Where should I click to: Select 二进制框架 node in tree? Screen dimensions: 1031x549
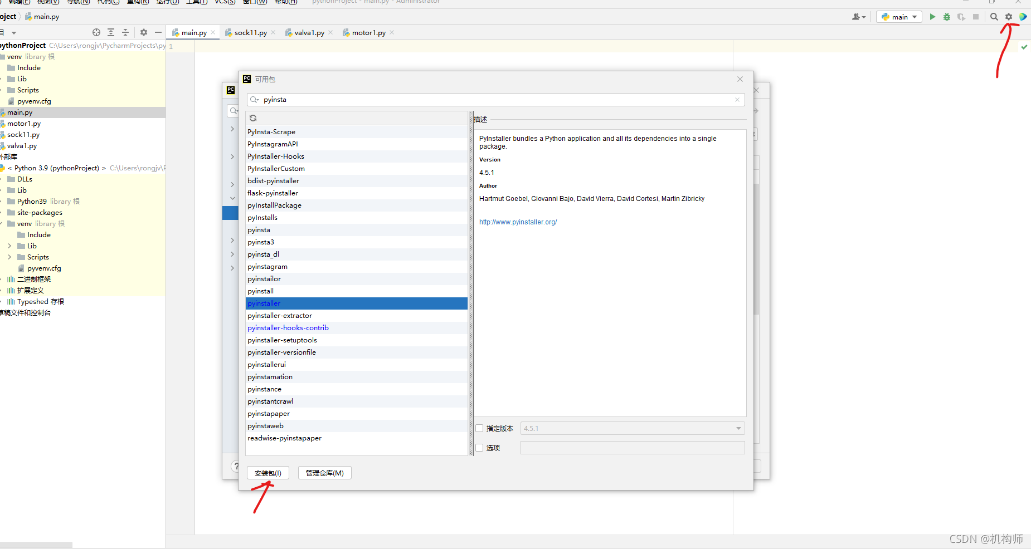[82, 280]
